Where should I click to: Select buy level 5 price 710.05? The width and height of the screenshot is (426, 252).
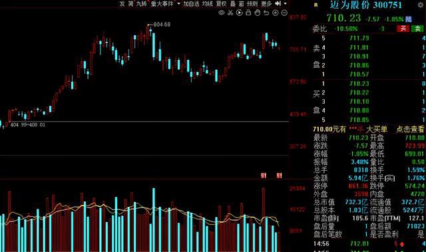click(x=359, y=120)
